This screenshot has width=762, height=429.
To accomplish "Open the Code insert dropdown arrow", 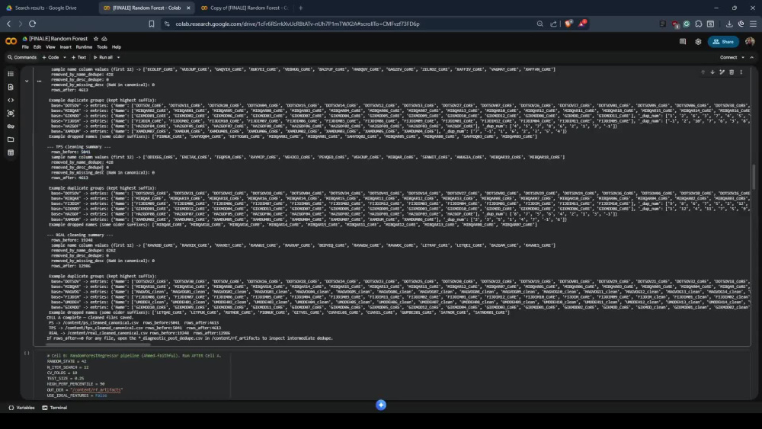I will [65, 57].
